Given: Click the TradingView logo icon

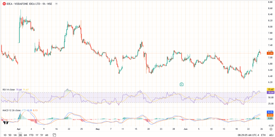Looking at the screenshot, I should click(x=5, y=123).
